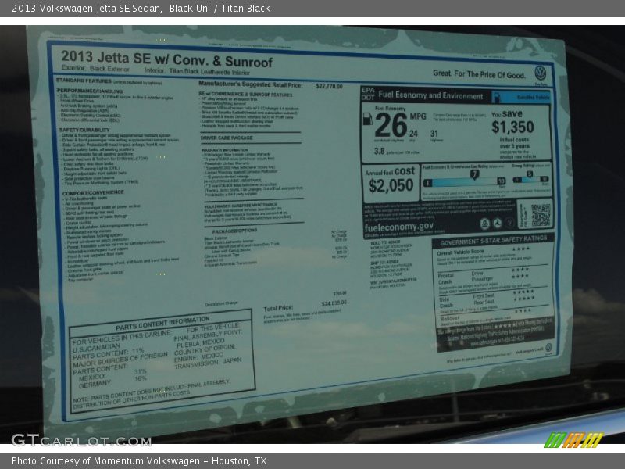Image resolution: width=625 pixels, height=469 pixels.
Task: Click the smog rating marker 5
Action: point(530,174)
